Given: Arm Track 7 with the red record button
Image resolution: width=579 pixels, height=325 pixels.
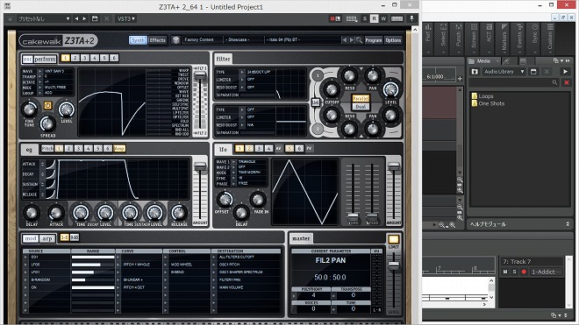Looking at the screenshot, I should coord(524,272).
